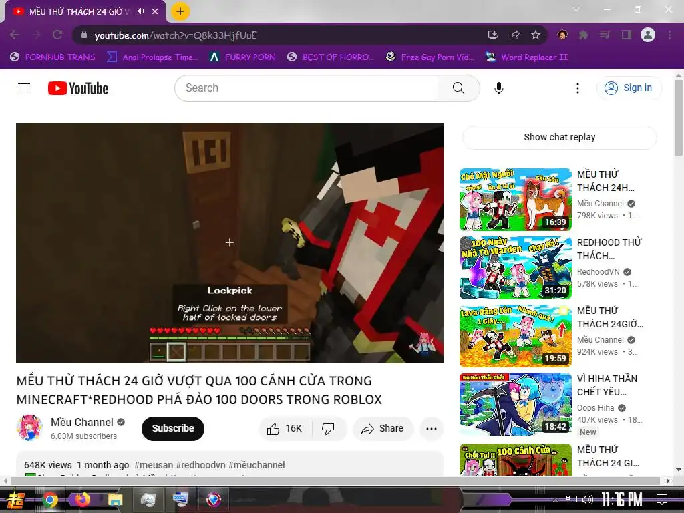Image resolution: width=684 pixels, height=513 pixels.
Task: Click the #meusan hashtag
Action: [154, 465]
